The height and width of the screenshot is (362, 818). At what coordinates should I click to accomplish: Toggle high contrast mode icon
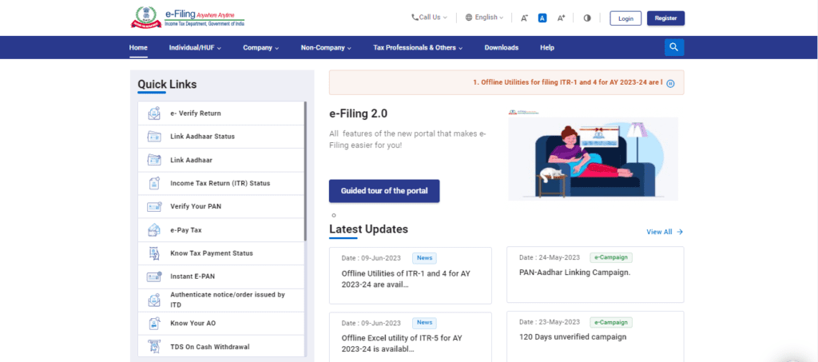(x=587, y=18)
